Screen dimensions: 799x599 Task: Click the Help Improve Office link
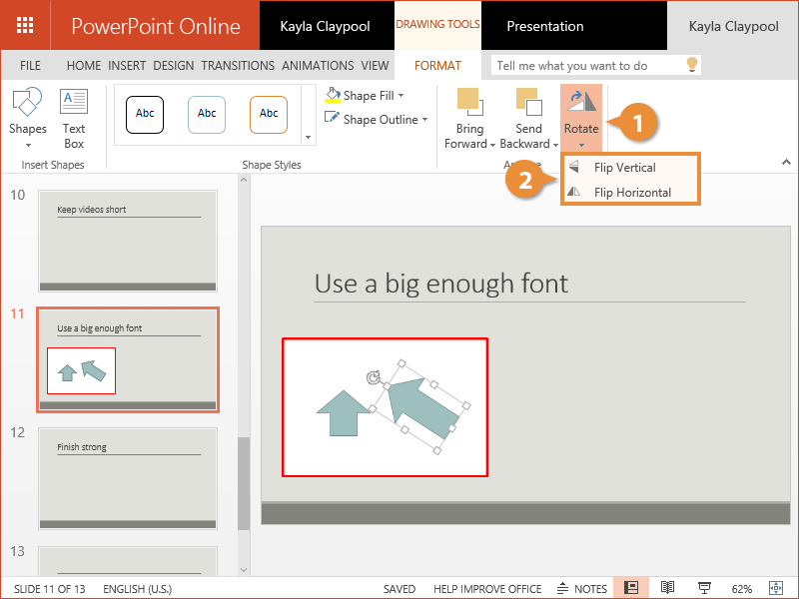click(x=487, y=589)
